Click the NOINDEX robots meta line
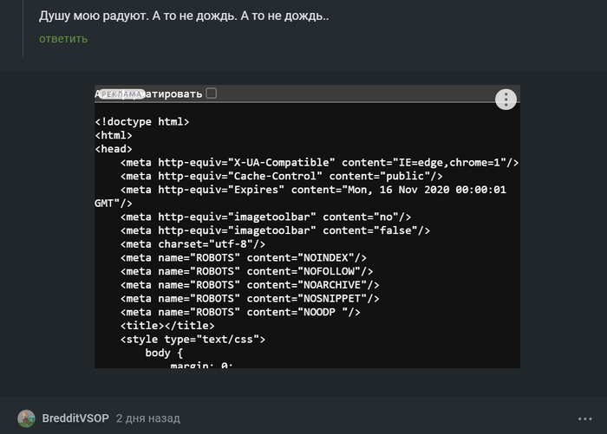 point(244,257)
